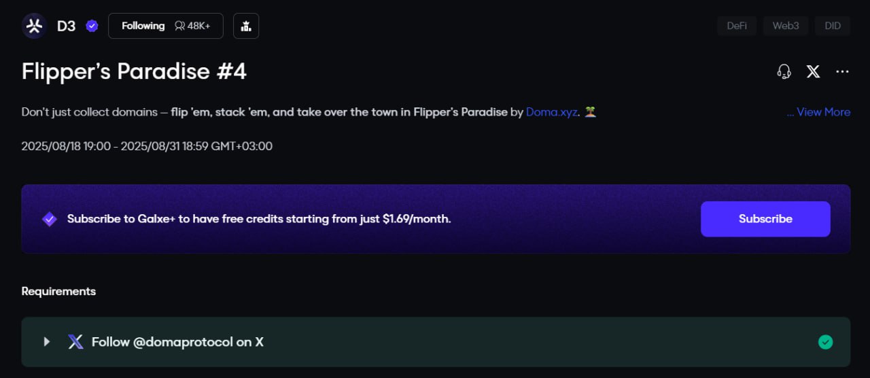Open the Follow @domaprotocol on X row

click(x=436, y=342)
